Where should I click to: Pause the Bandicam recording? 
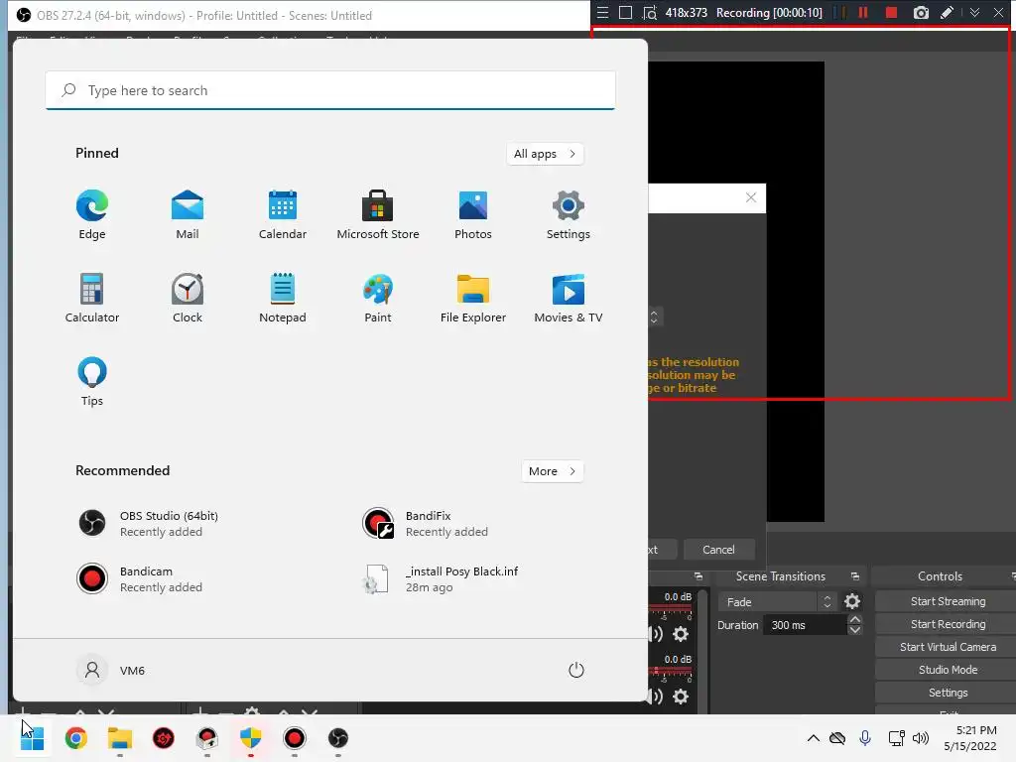click(863, 12)
